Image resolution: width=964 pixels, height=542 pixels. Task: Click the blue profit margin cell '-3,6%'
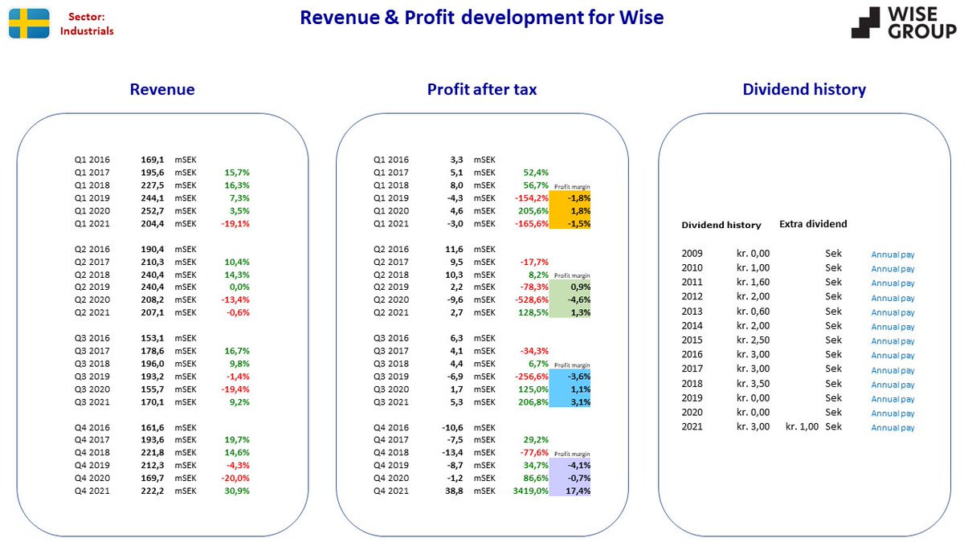[570, 377]
